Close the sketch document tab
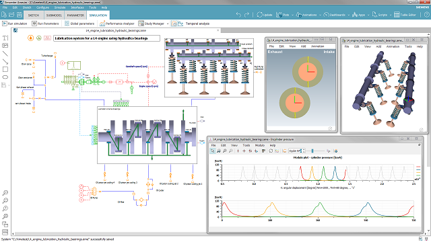 (x=218, y=30)
